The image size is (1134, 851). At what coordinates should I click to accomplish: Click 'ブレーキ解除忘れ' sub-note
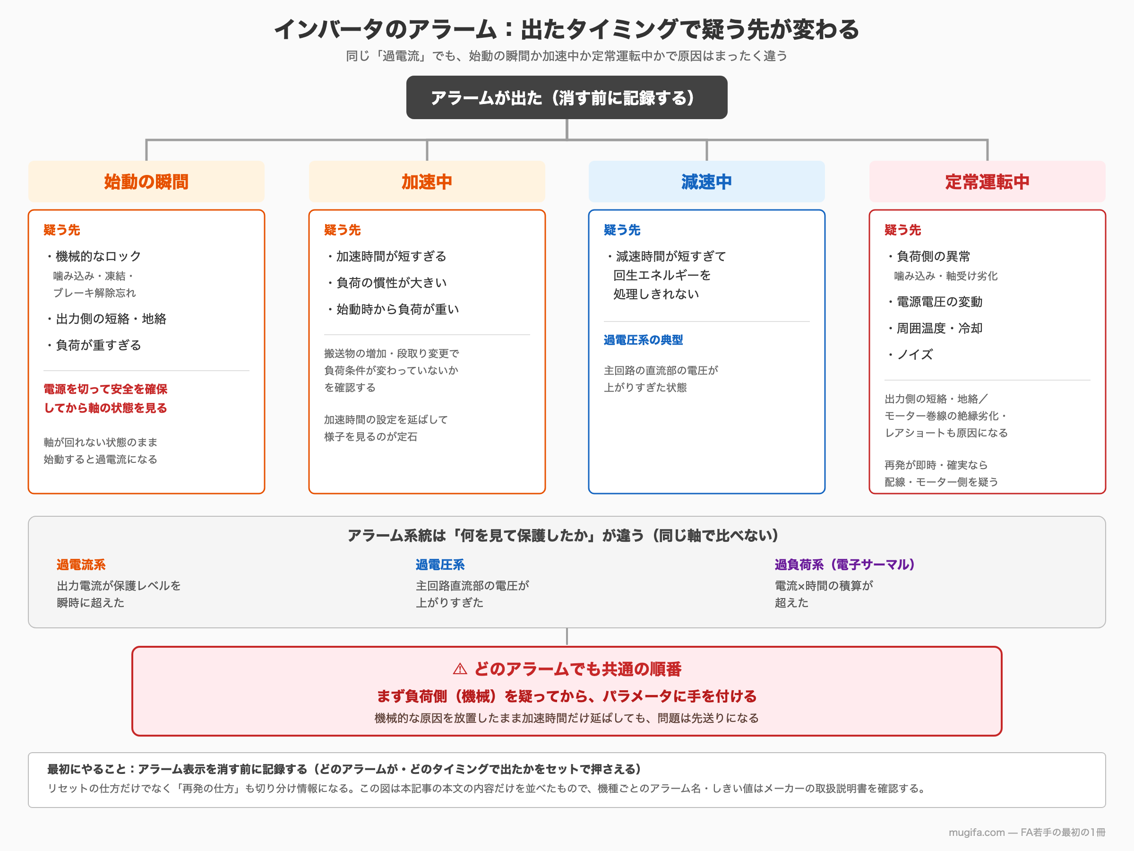click(94, 293)
